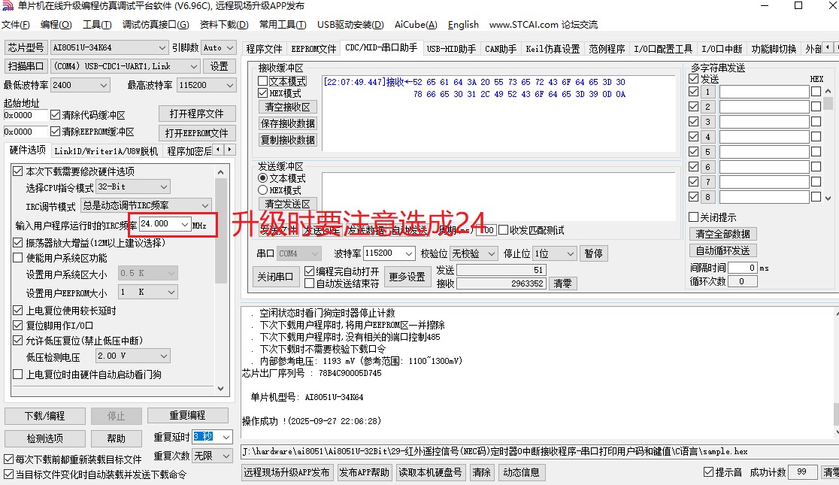
Task: Open Link1D/Writer1A/U8W脱机 tab
Action: coord(106,151)
